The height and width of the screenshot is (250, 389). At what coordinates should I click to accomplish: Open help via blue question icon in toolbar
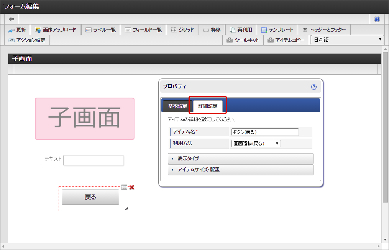coord(377,19)
